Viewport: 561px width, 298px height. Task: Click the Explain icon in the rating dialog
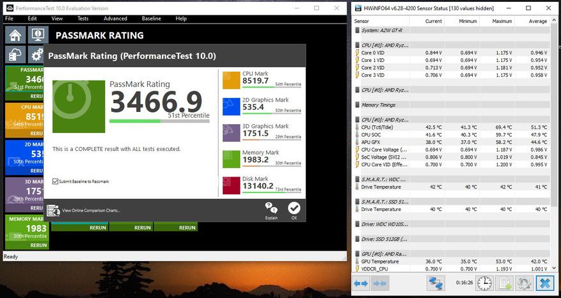tap(271, 209)
